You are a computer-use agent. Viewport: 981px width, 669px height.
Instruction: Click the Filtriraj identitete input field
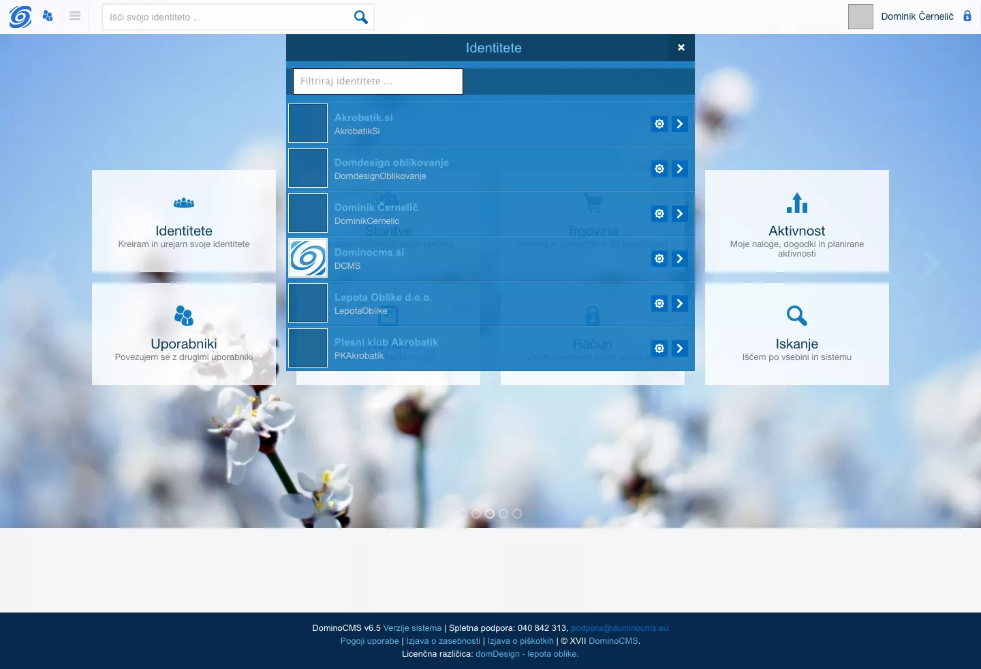pyautogui.click(x=378, y=82)
